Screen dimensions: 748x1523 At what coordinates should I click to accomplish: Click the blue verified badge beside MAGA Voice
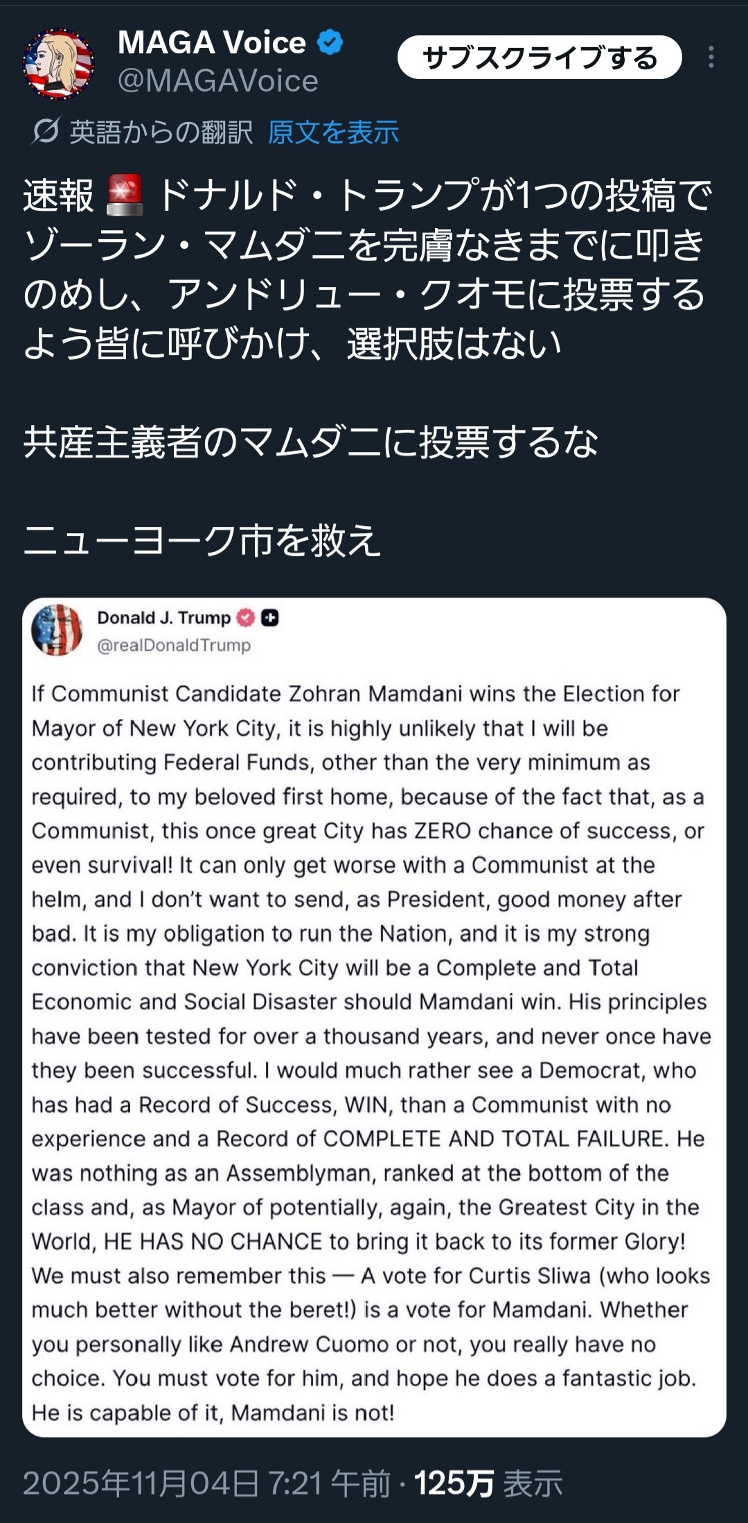[x=330, y=43]
